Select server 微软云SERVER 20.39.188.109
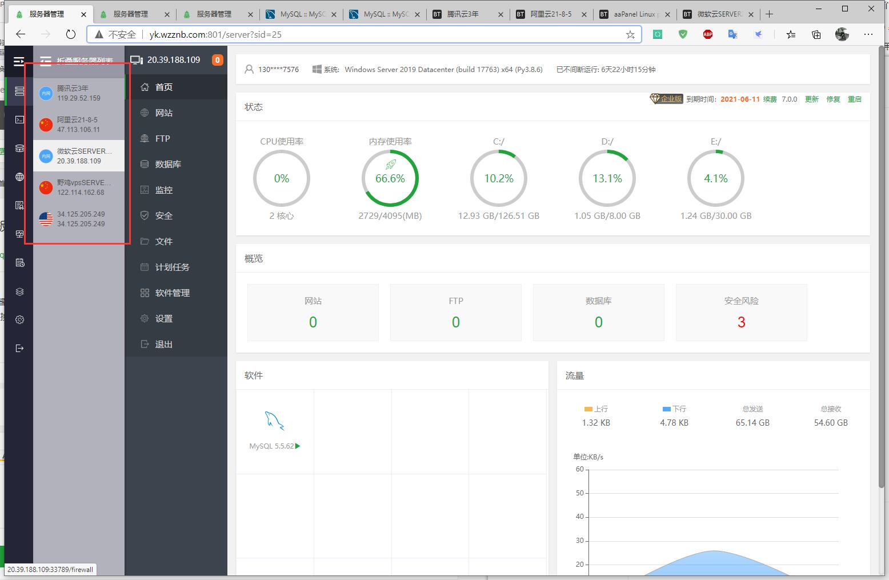Image resolution: width=889 pixels, height=580 pixels. coord(79,155)
